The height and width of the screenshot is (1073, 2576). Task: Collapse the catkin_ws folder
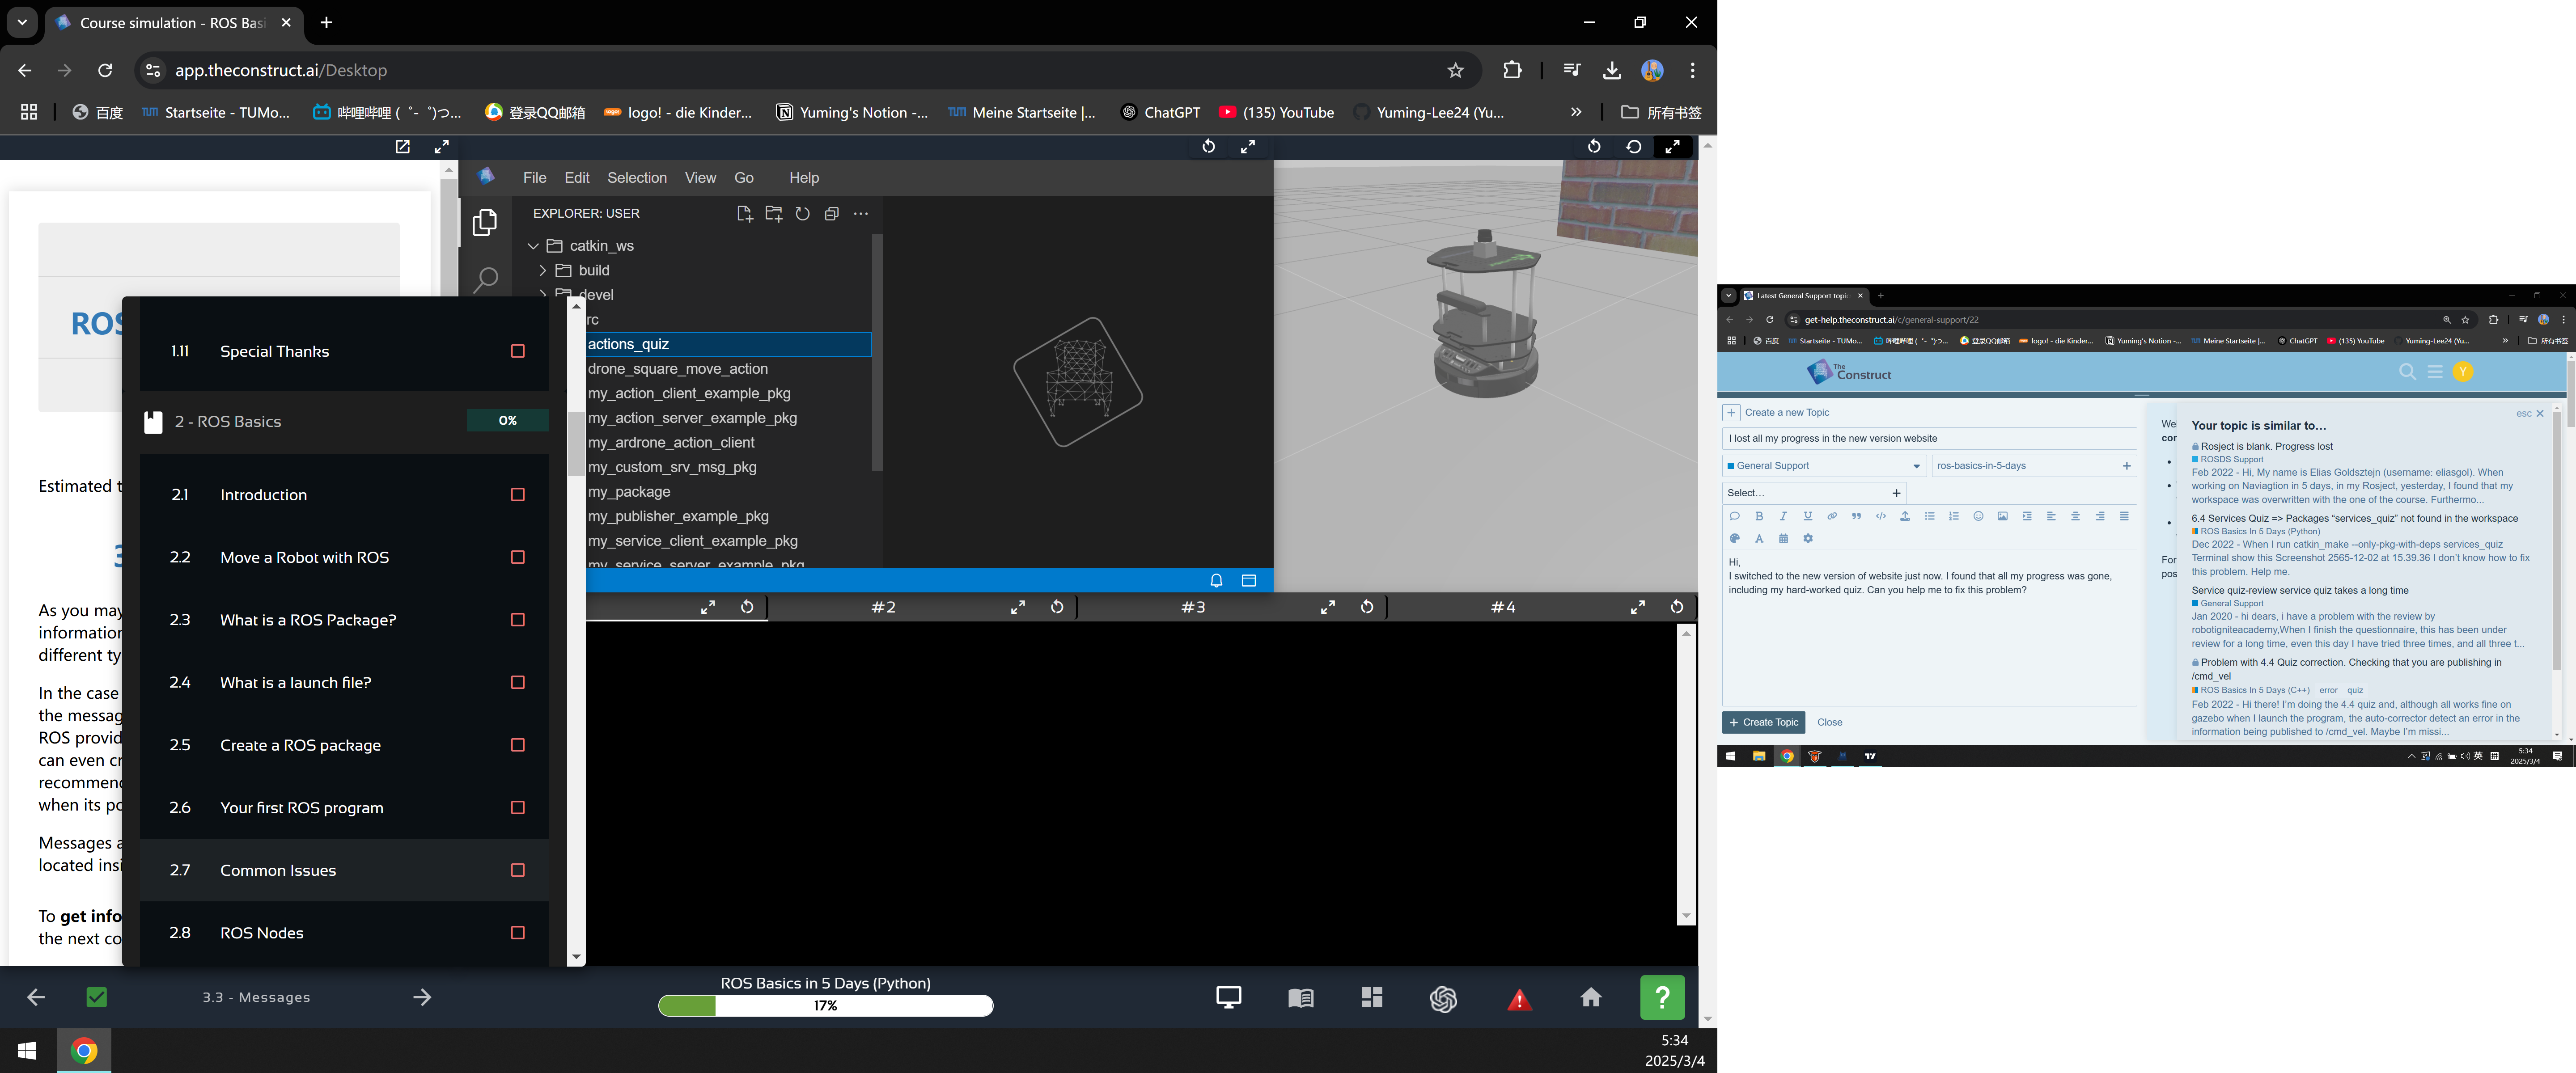point(533,246)
